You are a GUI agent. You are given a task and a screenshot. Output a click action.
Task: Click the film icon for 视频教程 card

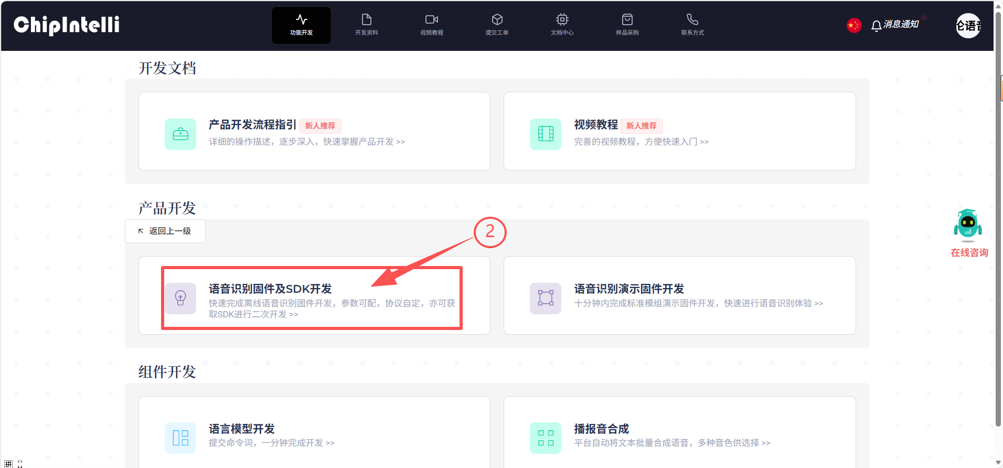pos(546,134)
